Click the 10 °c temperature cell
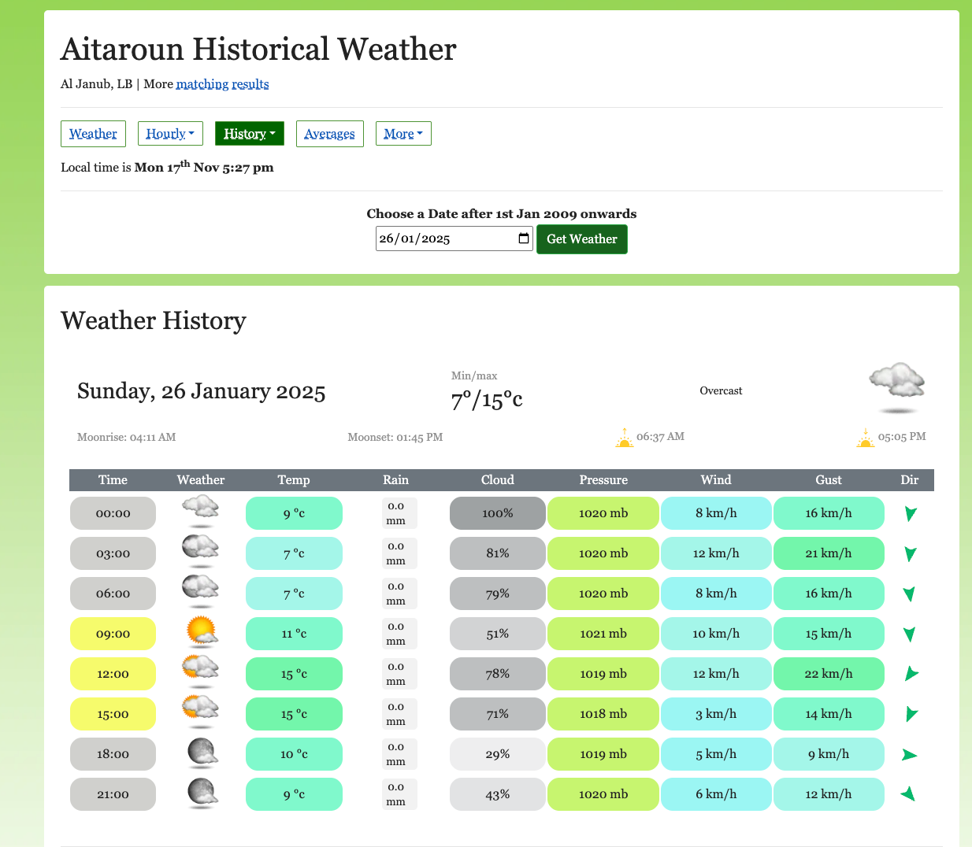 (294, 754)
